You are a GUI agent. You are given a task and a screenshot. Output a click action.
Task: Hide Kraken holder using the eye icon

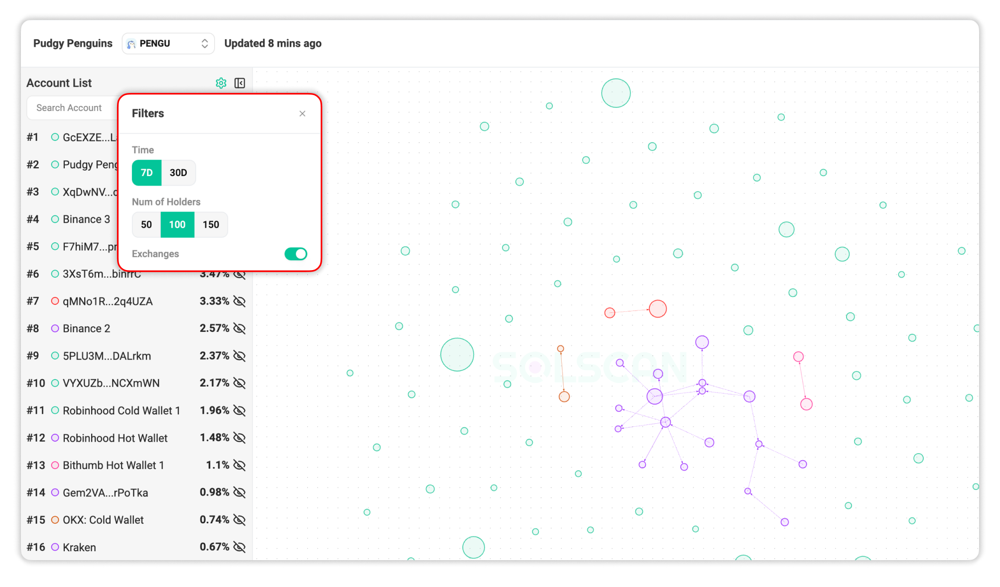click(239, 547)
